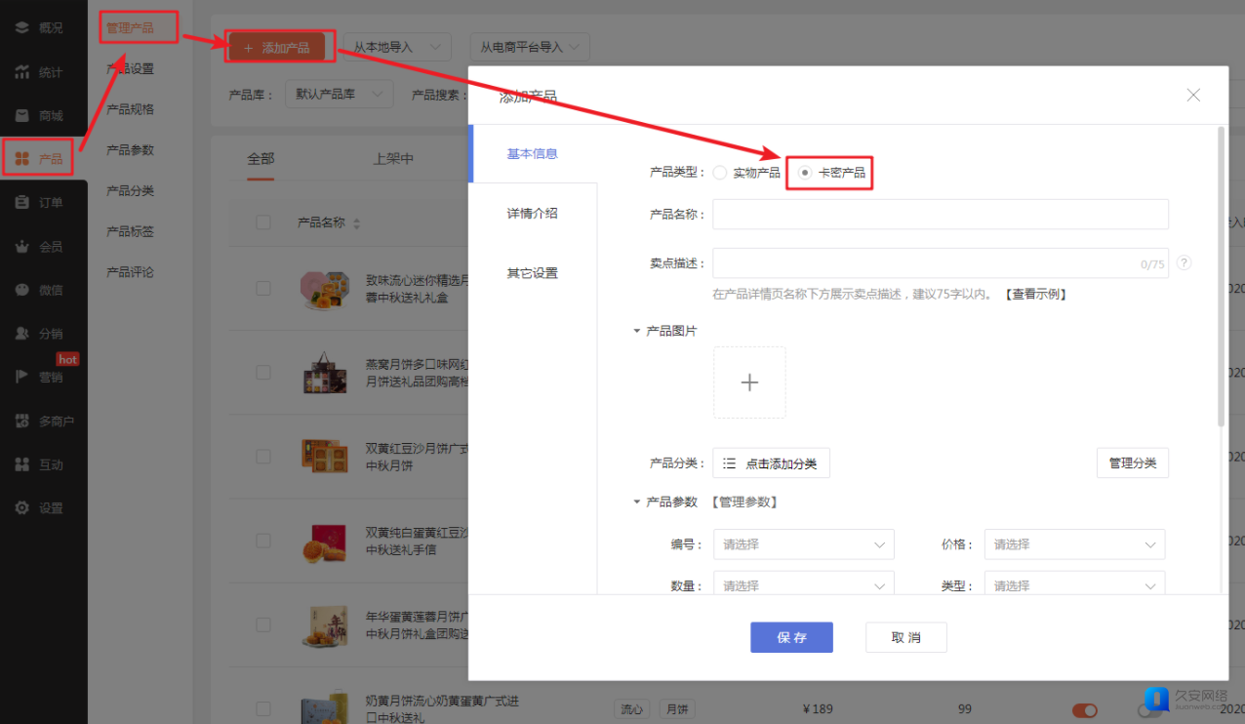Click the 统计 statistics chart icon
Viewport: 1245px width, 724px height.
(x=21, y=72)
